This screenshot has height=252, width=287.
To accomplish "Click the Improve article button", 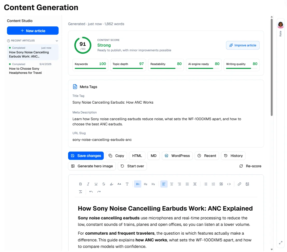I will 243,45.
